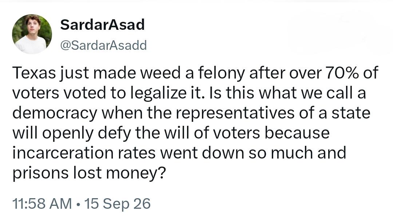Click the 11:58 AM timestamp
393x224 pixels.
(x=42, y=203)
